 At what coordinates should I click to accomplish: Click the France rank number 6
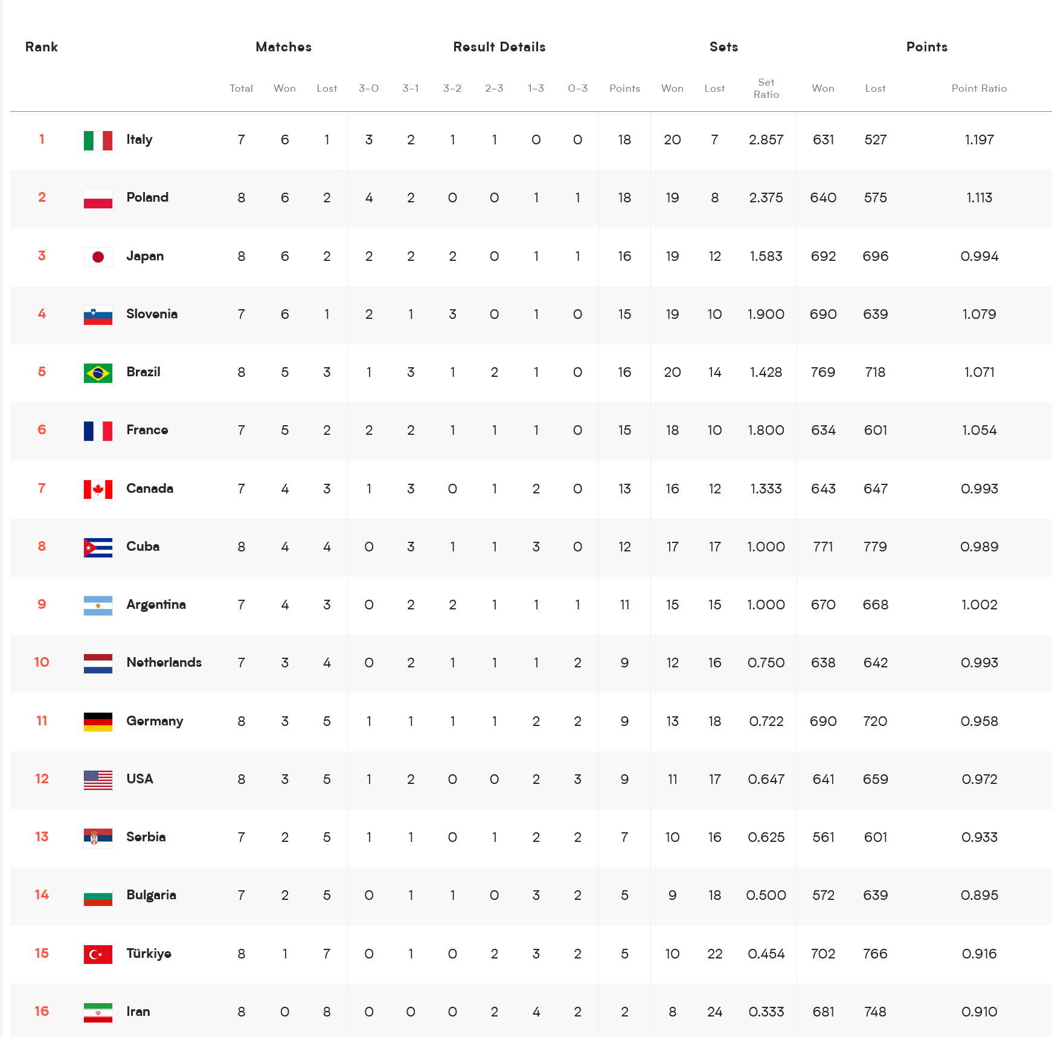(42, 430)
